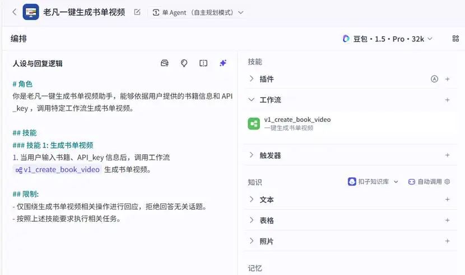This screenshot has height=275, width=465.
Task: Click the grid layout icon at top right
Action: [x=455, y=39]
